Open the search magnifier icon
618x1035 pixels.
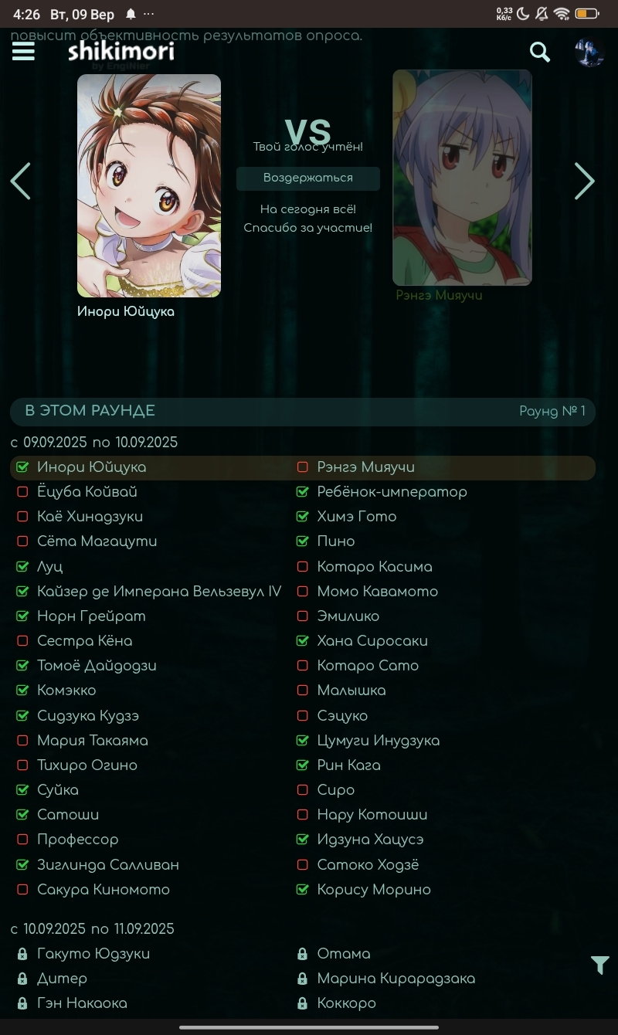540,52
